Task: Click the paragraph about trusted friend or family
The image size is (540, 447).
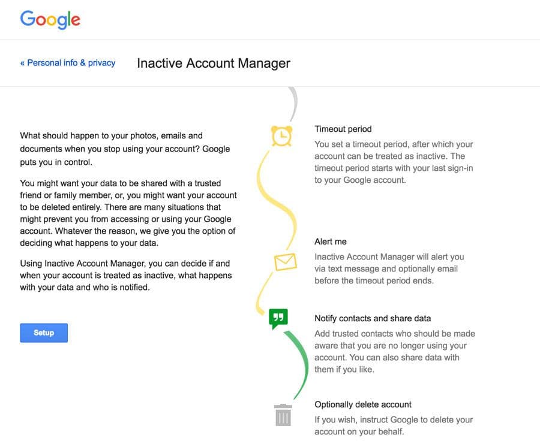Action: [128, 213]
